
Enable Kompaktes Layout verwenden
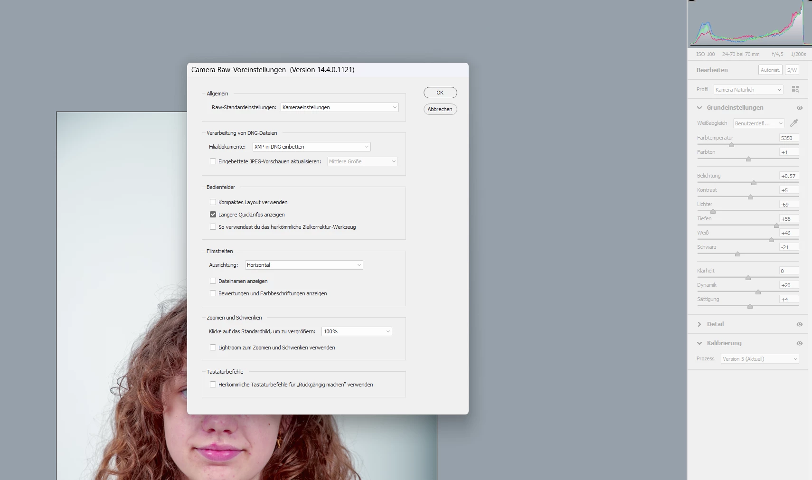coord(213,202)
